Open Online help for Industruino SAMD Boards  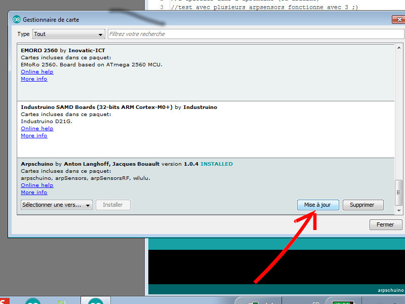pyautogui.click(x=37, y=129)
